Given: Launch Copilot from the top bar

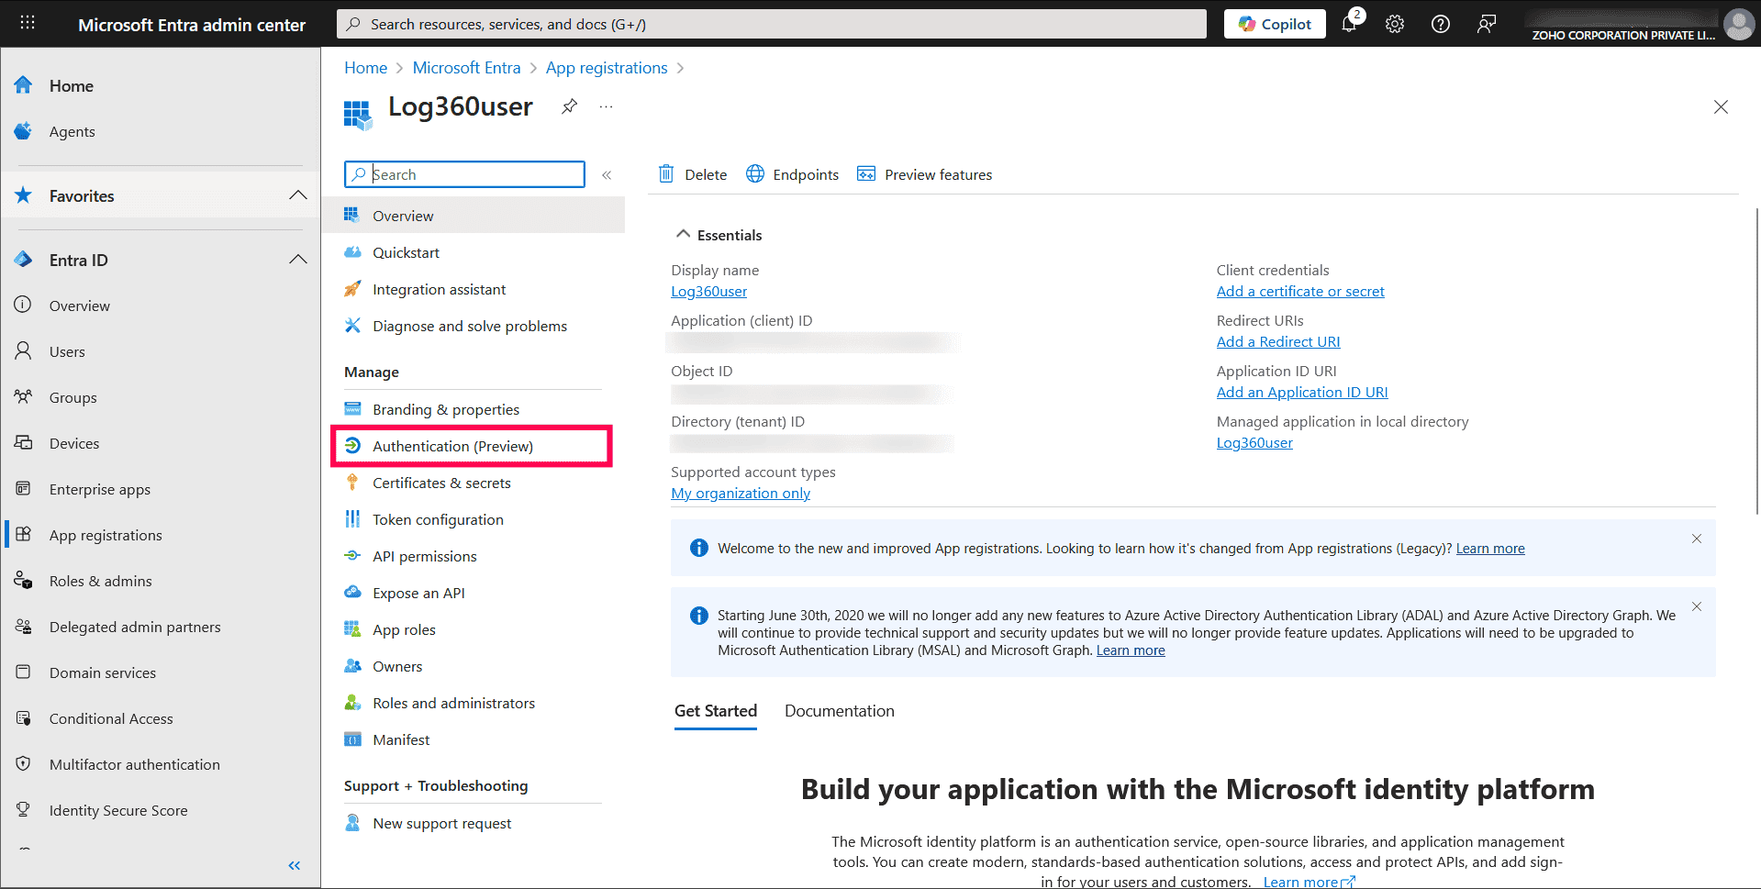Looking at the screenshot, I should click(1274, 24).
